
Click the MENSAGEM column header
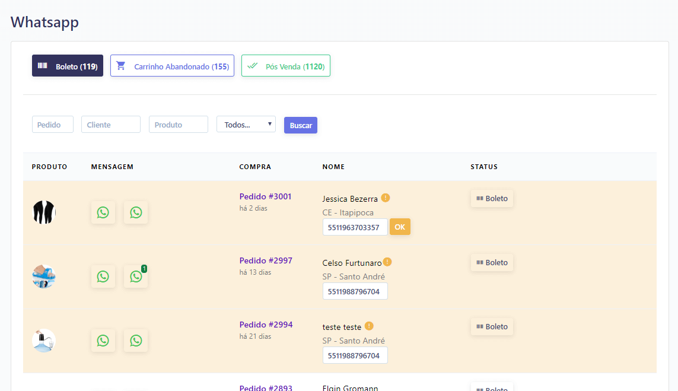(x=112, y=167)
